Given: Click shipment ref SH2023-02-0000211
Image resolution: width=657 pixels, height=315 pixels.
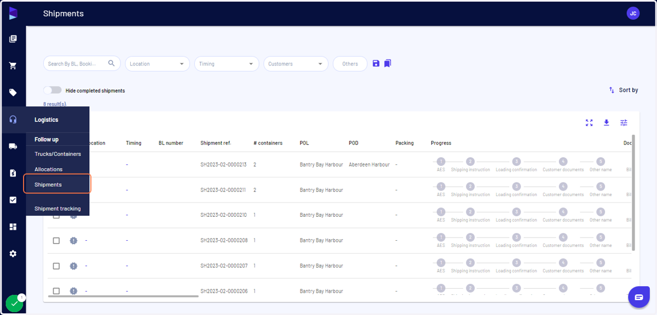Looking at the screenshot, I should [x=223, y=190].
